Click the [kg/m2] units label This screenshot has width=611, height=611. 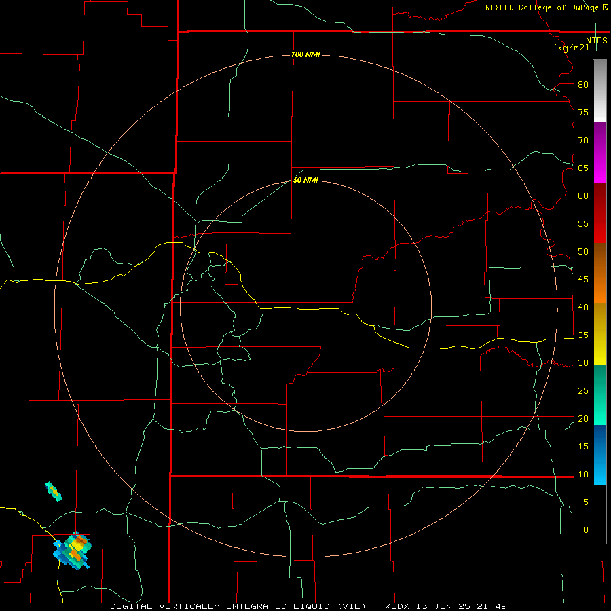pos(571,48)
